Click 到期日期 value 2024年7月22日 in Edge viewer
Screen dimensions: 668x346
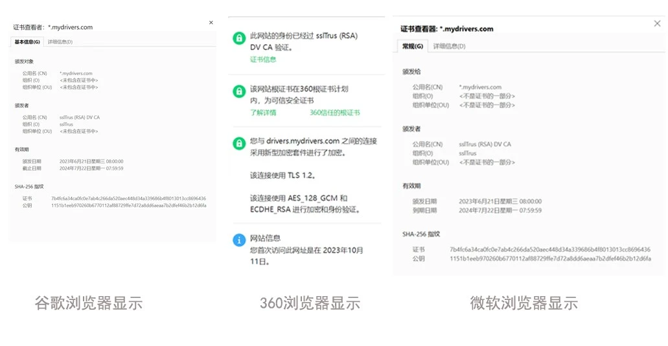[500, 211]
